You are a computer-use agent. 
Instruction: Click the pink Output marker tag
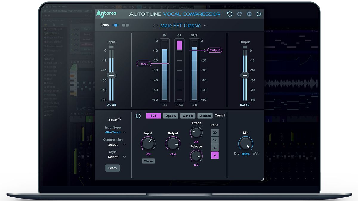[215, 50]
